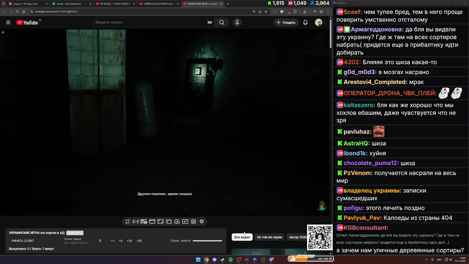Click the video eye icon in player toolbar
Screen dimensions: 469x264
(144, 221)
